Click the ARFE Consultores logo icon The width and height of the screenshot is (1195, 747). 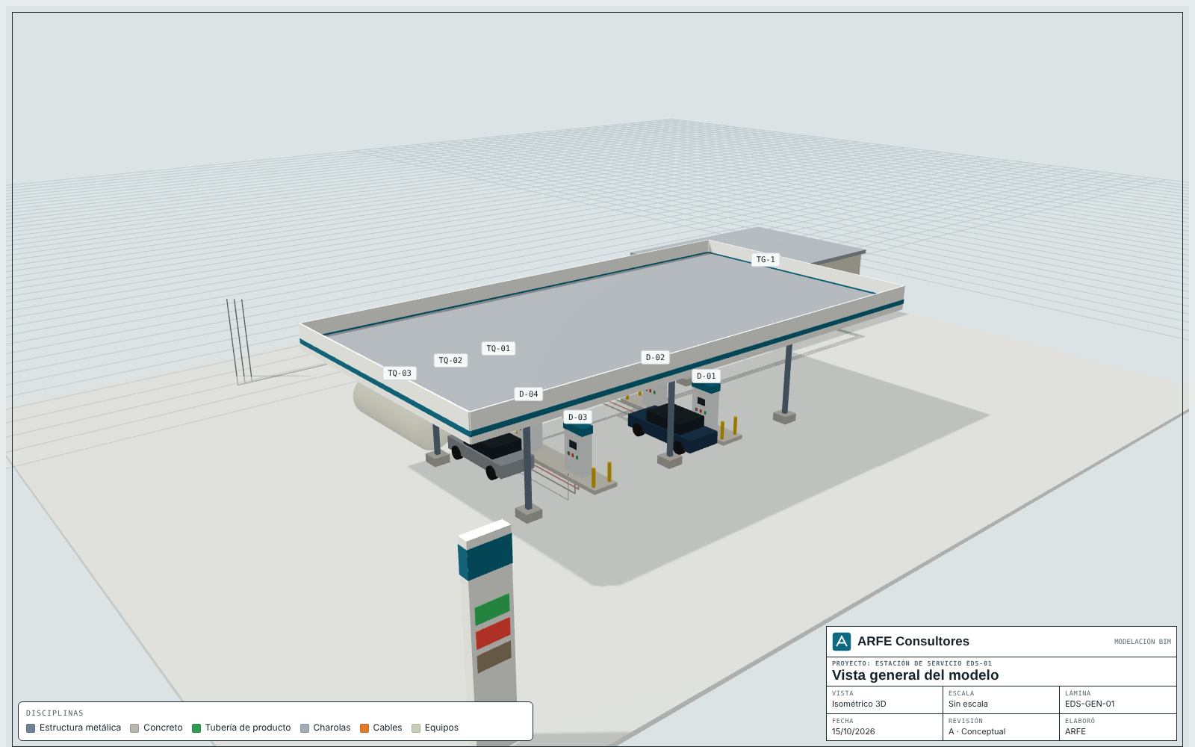[x=842, y=642]
